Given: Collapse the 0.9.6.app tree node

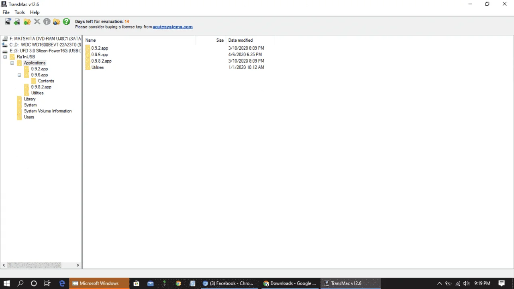Looking at the screenshot, I should coord(19,75).
